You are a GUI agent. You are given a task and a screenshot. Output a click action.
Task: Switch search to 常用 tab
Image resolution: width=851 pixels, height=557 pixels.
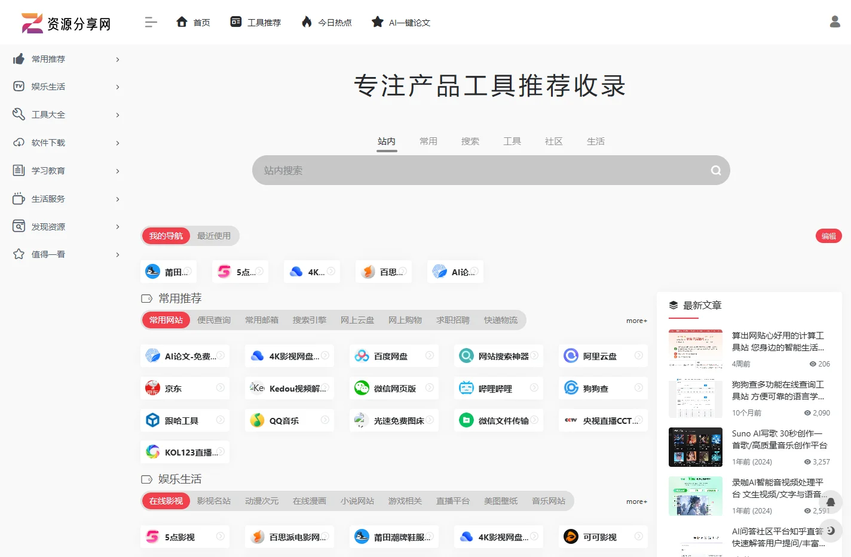click(x=428, y=141)
